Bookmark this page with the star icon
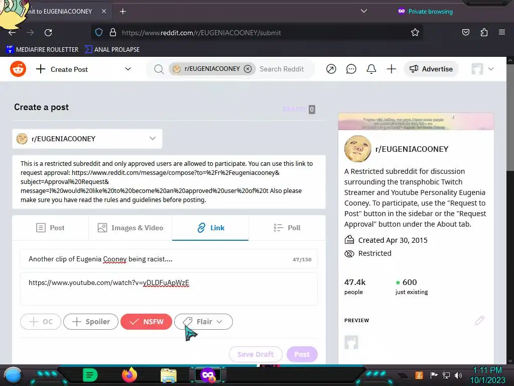Image resolution: width=514 pixels, height=386 pixels. tap(415, 32)
